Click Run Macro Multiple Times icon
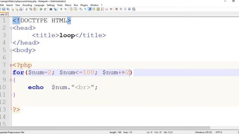 (x=130, y=9)
